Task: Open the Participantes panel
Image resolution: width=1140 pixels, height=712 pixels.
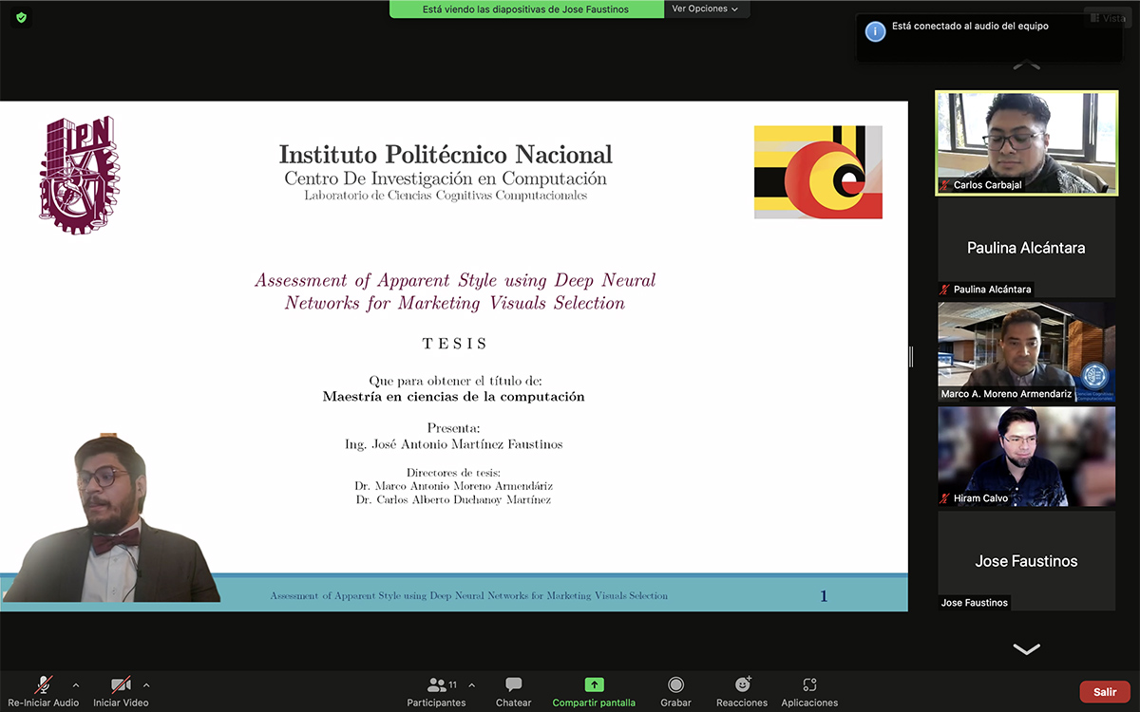Action: tap(437, 692)
